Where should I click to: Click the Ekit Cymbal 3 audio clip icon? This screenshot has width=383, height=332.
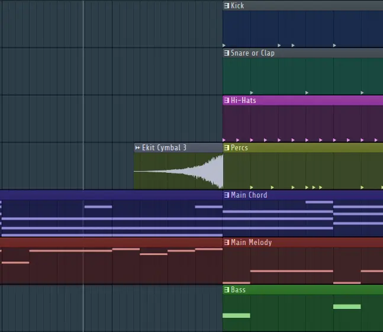(138, 148)
